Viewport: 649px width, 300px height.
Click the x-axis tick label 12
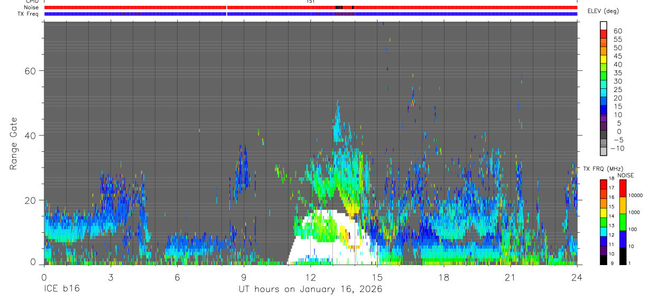click(x=310, y=277)
